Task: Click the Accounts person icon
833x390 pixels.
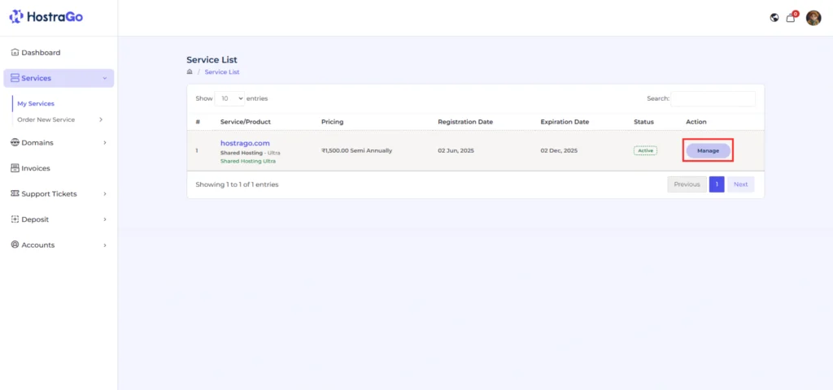Action: pyautogui.click(x=15, y=245)
